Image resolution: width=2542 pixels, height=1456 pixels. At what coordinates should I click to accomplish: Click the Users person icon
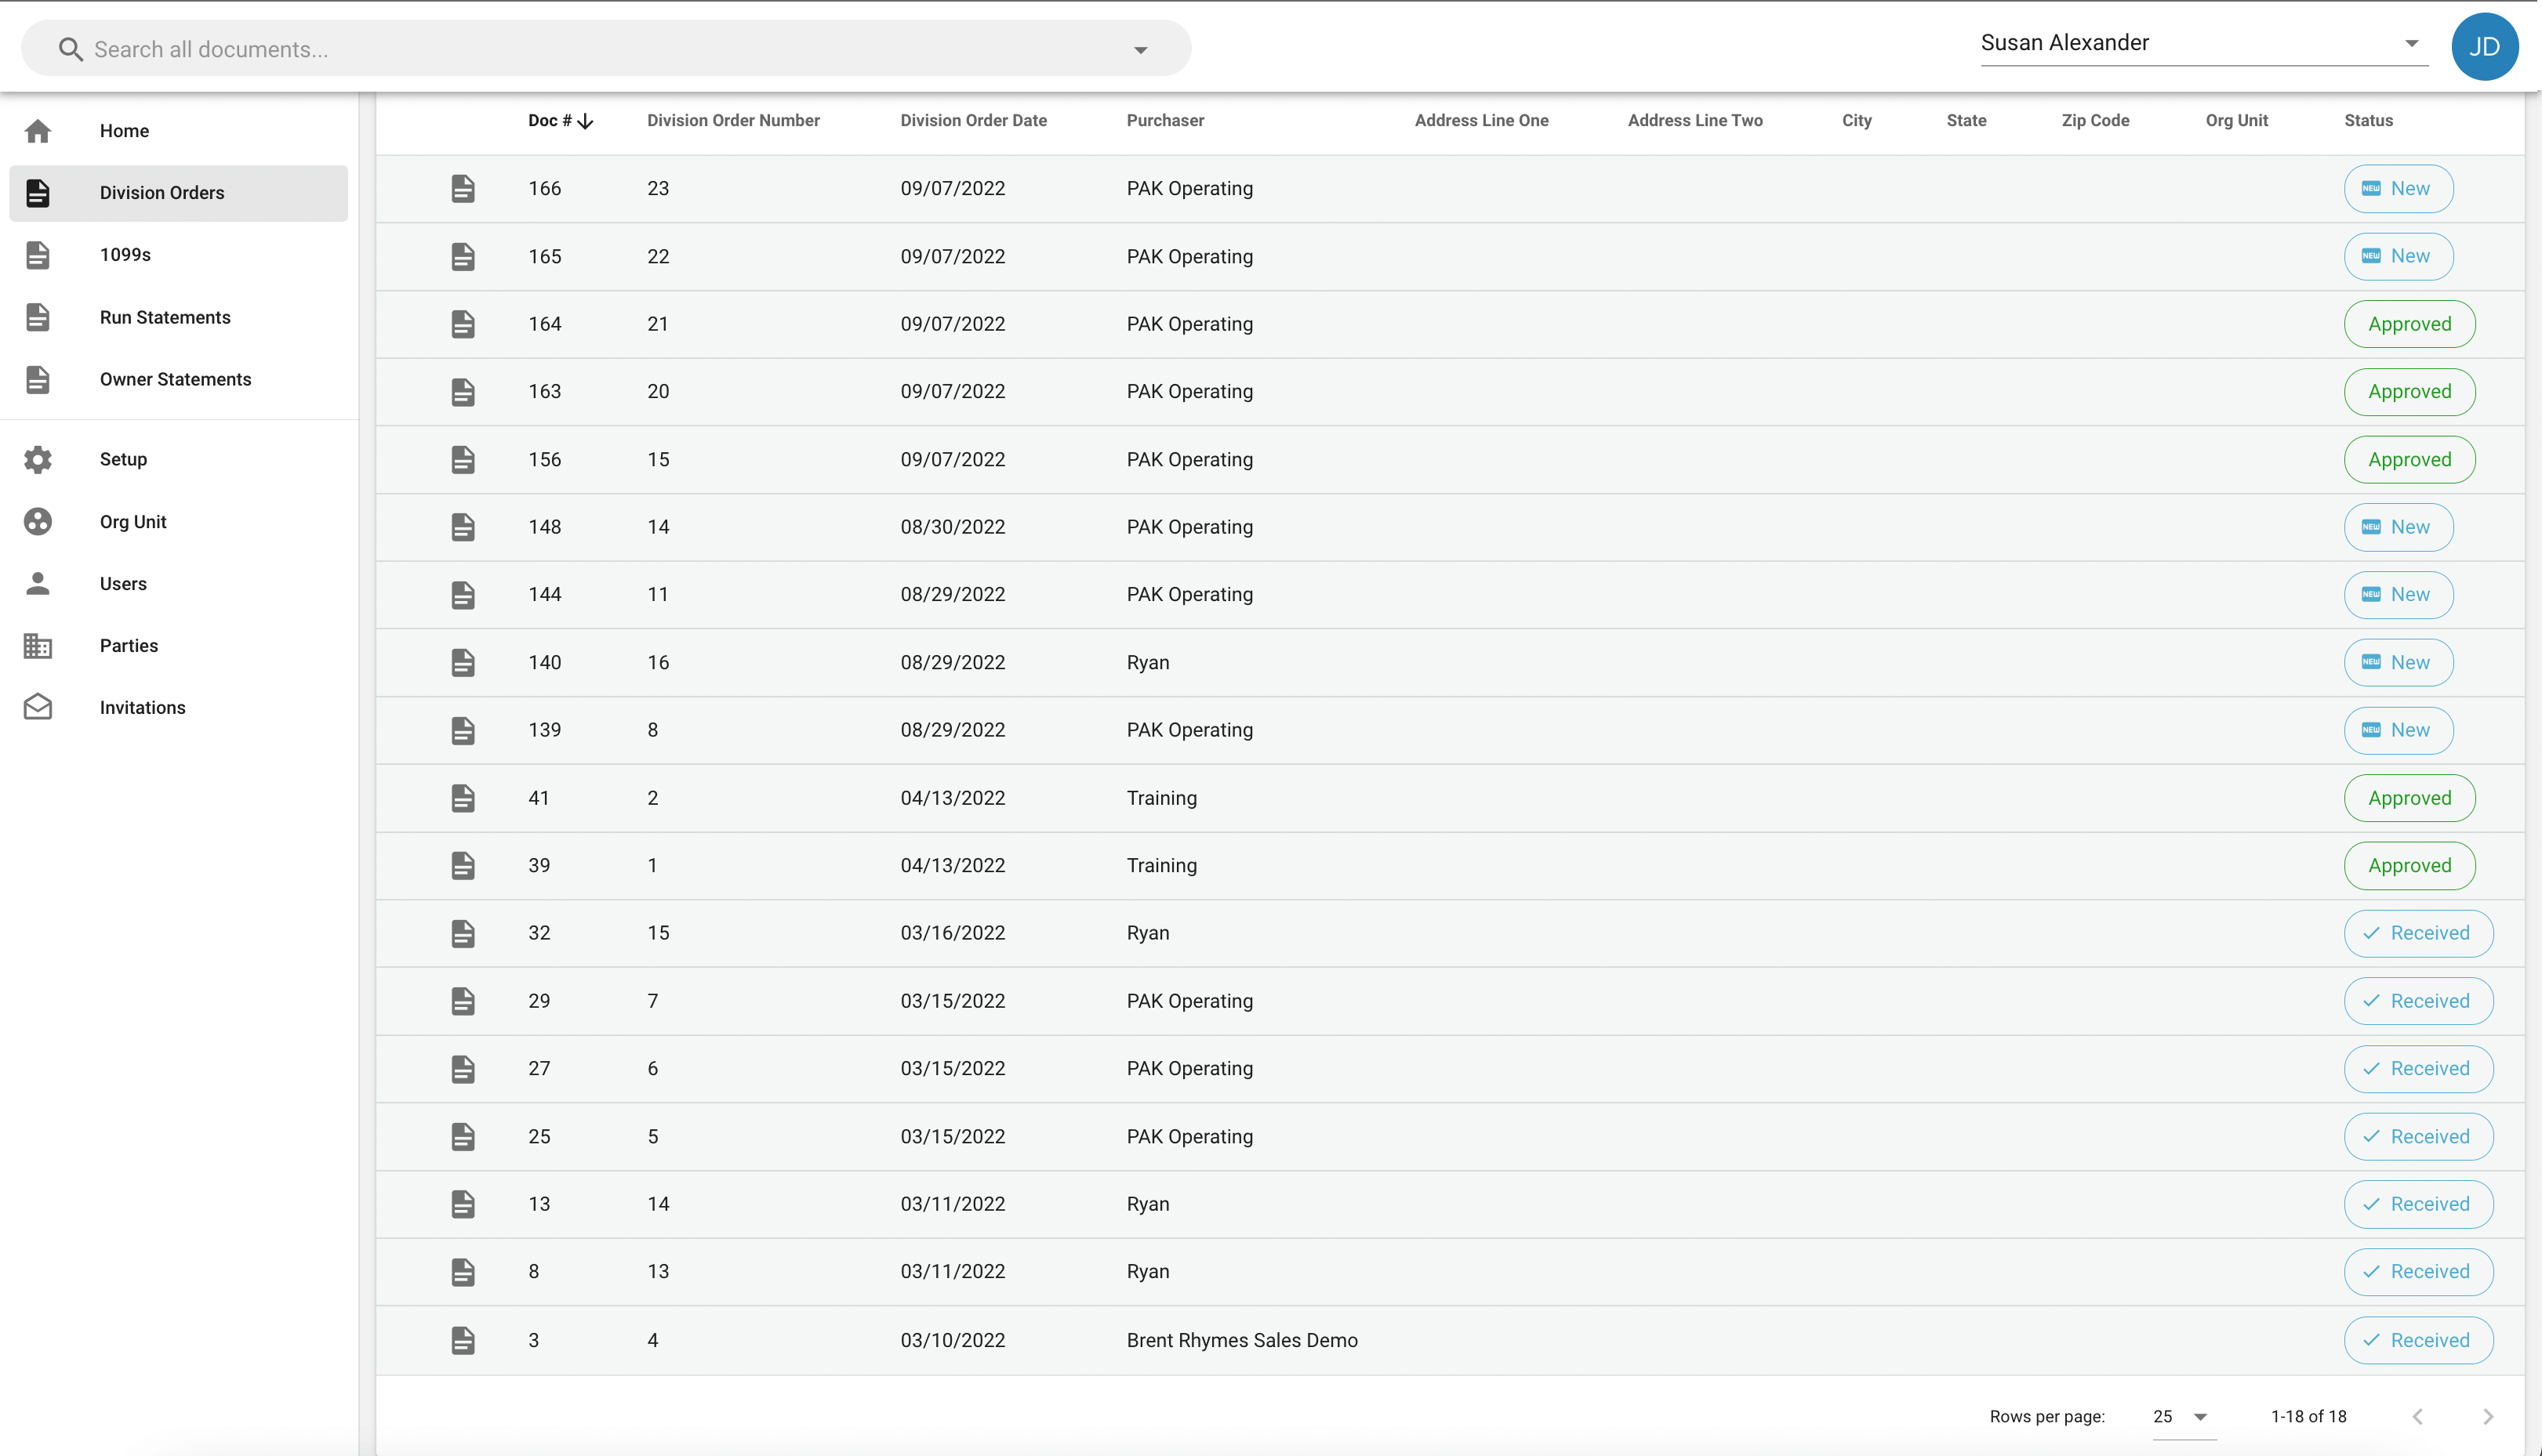click(38, 584)
